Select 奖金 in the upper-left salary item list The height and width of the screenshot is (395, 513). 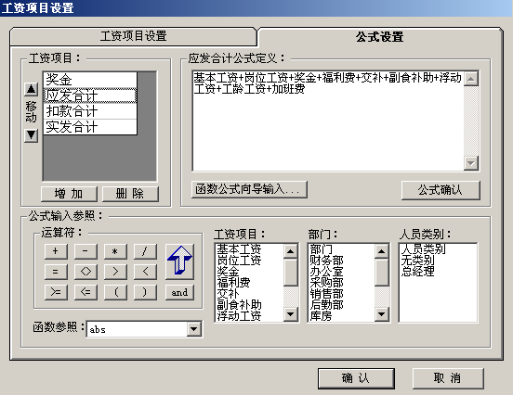click(x=90, y=80)
